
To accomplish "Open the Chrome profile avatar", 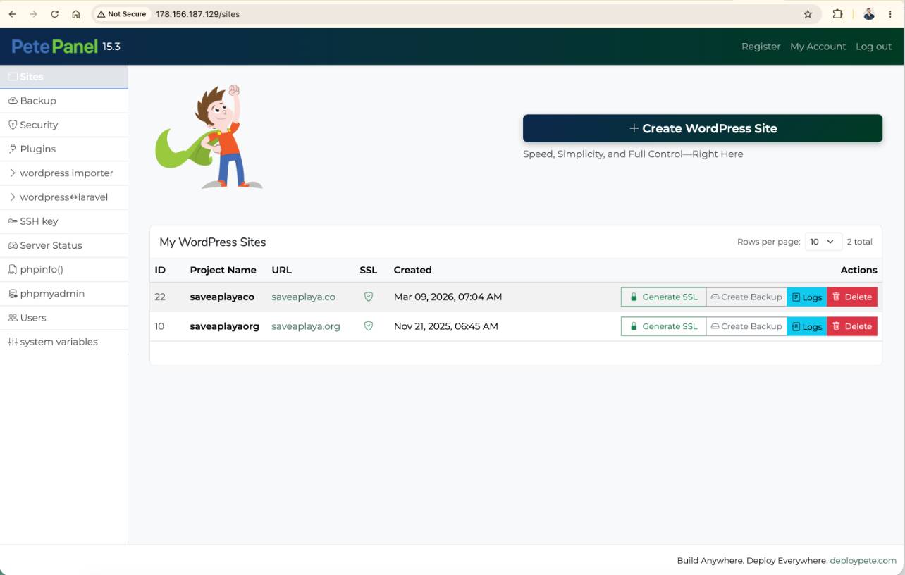I will (869, 14).
